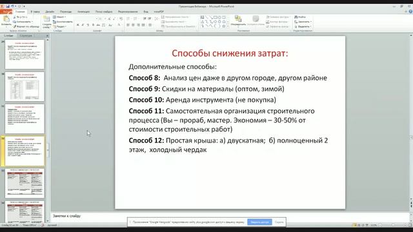Open the Text Direction (Направление текста) dropdown
Image resolution: width=413 pixels, height=232 pixels.
(x=176, y=17)
